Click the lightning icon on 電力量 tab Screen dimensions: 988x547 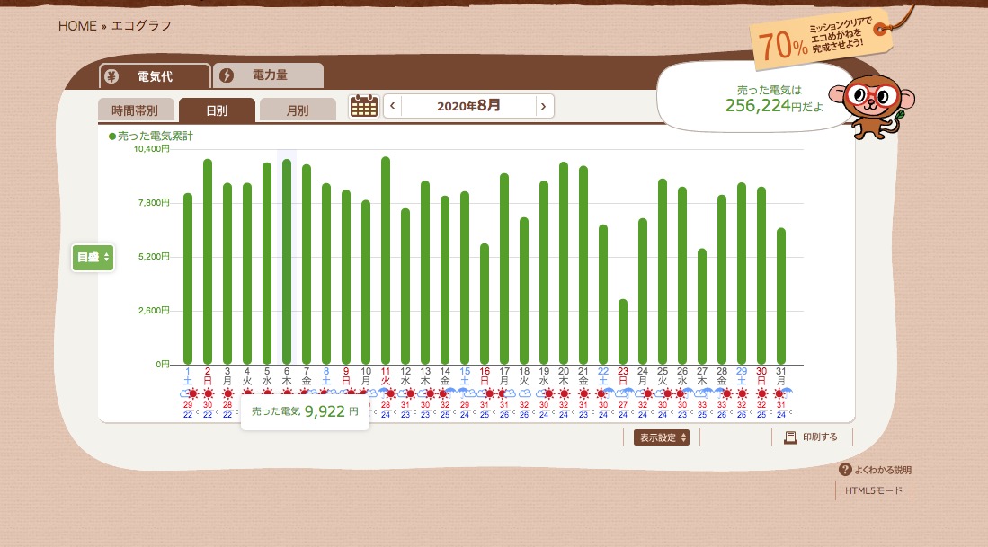point(227,75)
